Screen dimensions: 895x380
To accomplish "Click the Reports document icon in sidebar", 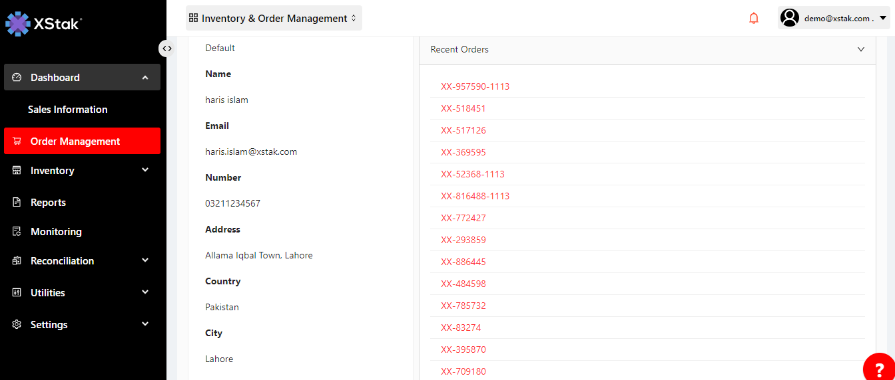I will 17,203.
